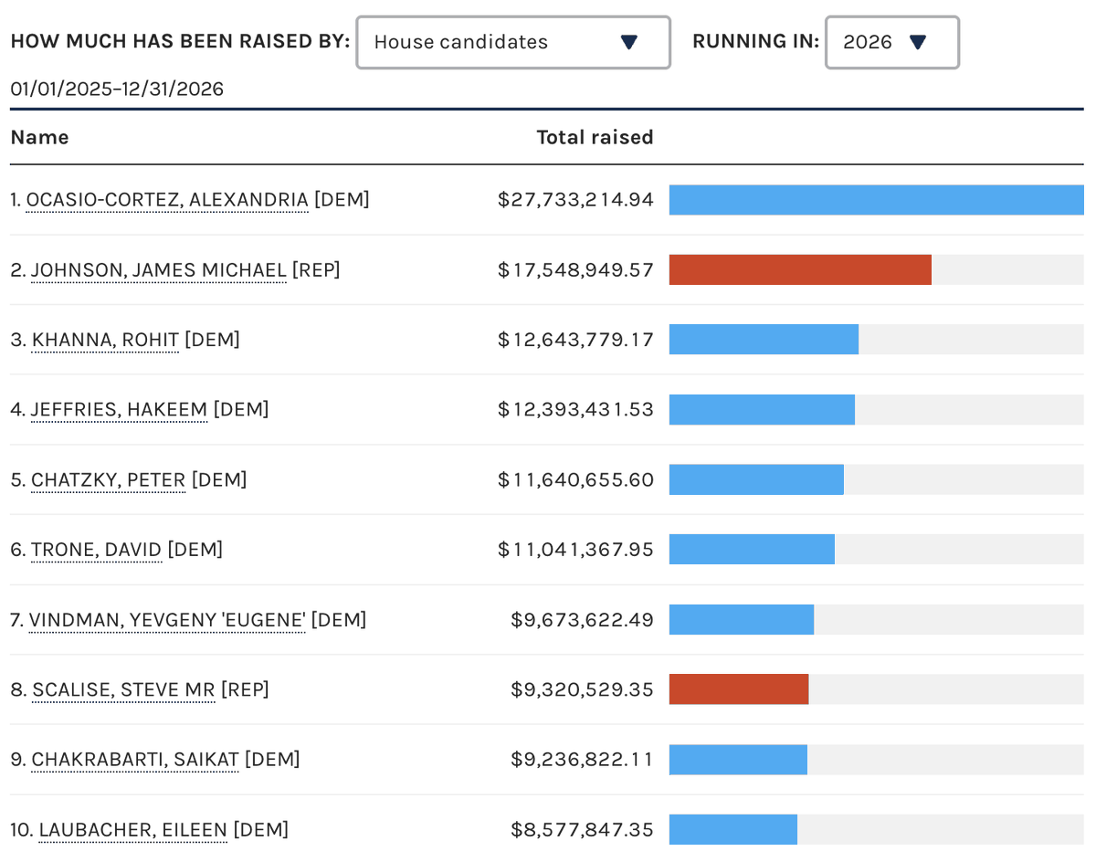Open CHATZKY, PETER candidate link
Screen dimensions: 1096x862
pyautogui.click(x=108, y=480)
